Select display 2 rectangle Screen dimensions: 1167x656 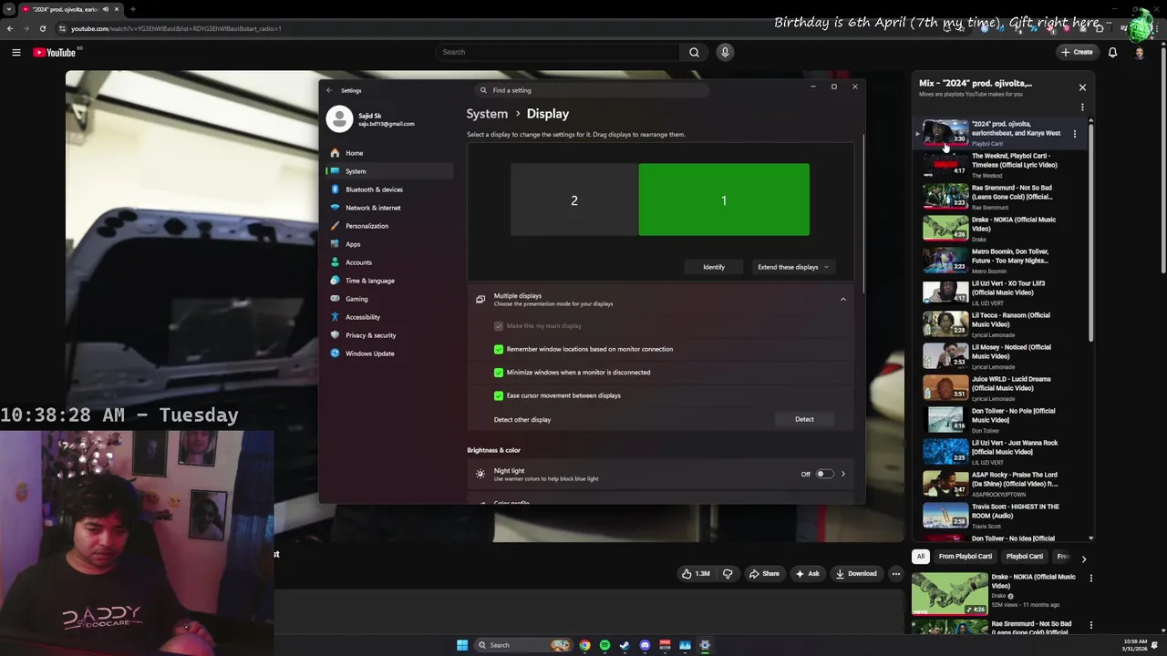(x=574, y=200)
